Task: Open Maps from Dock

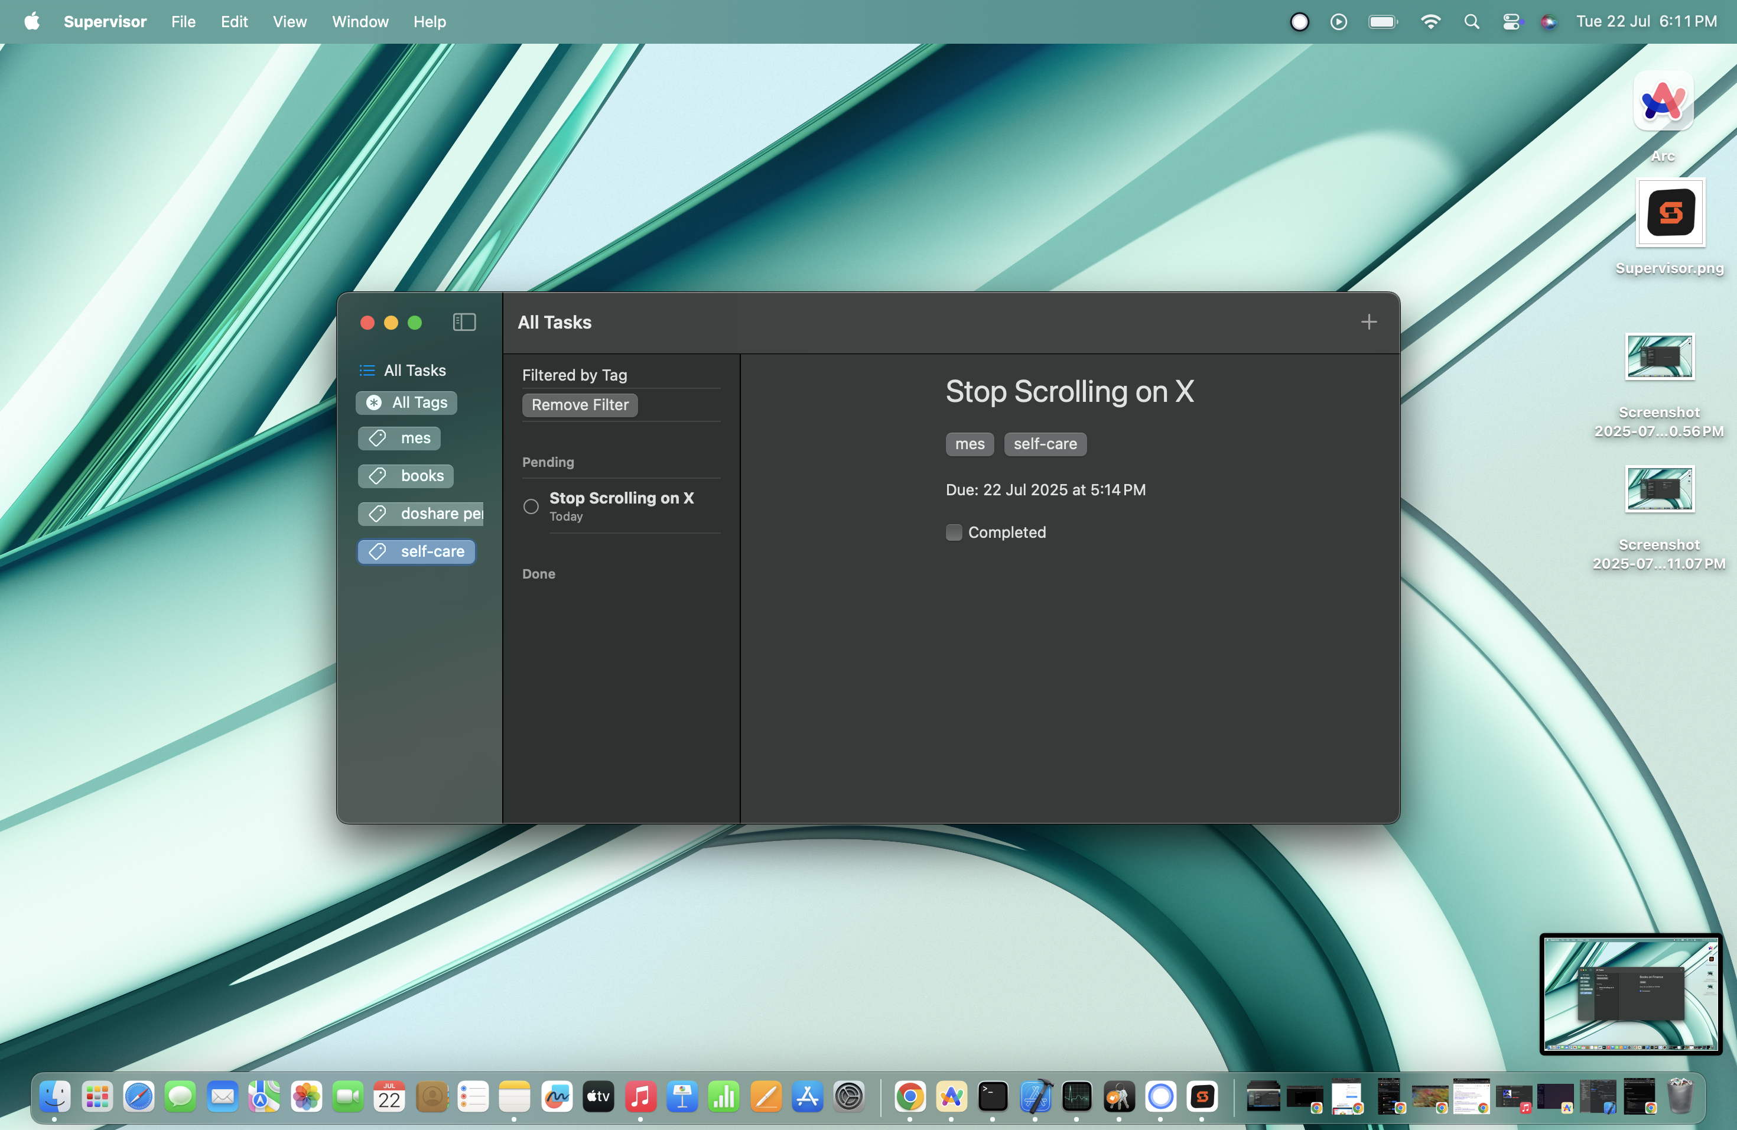Action: coord(264,1096)
